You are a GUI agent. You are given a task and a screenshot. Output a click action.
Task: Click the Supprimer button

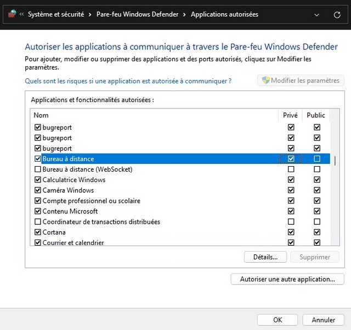(315, 257)
